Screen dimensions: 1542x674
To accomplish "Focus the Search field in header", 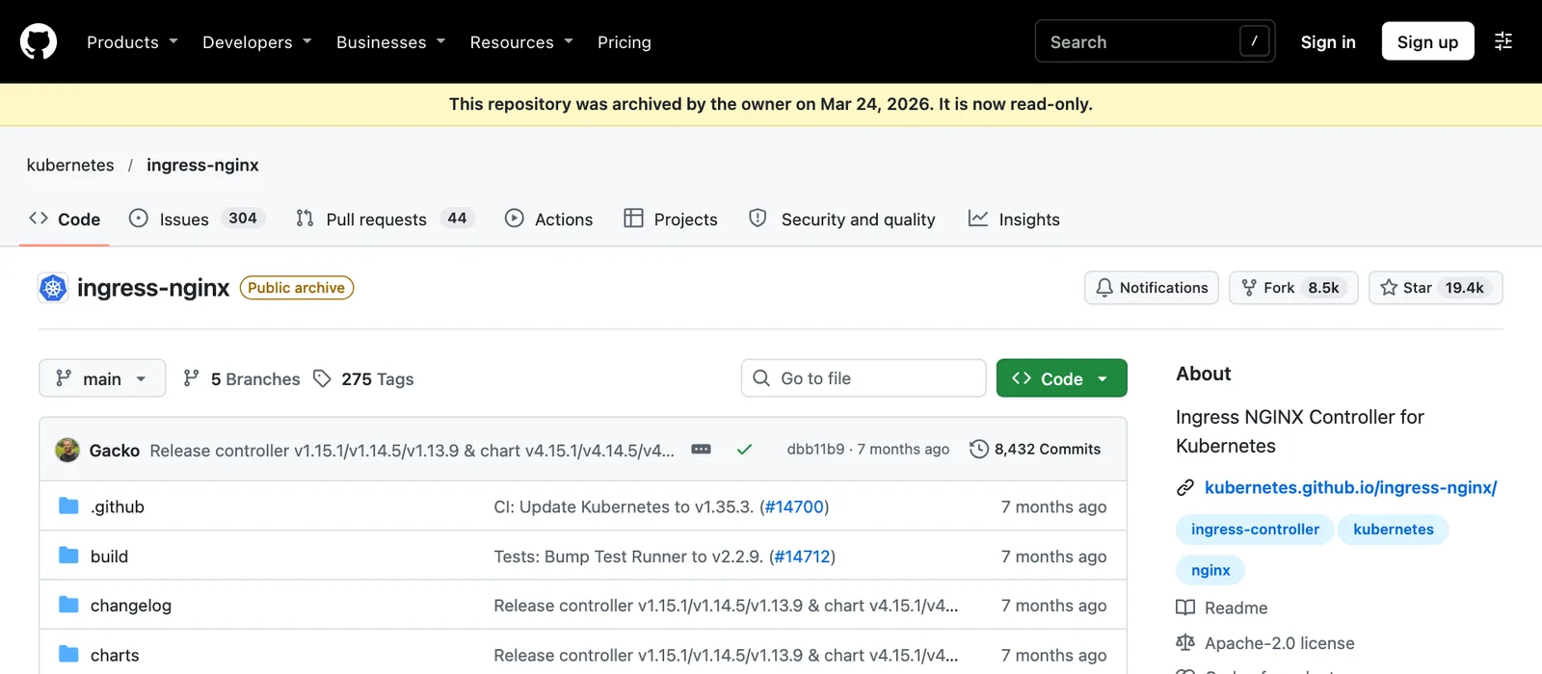I will pyautogui.click(x=1155, y=41).
